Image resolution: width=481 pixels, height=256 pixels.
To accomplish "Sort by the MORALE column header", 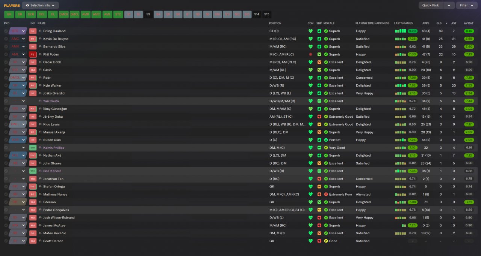I will (x=329, y=23).
